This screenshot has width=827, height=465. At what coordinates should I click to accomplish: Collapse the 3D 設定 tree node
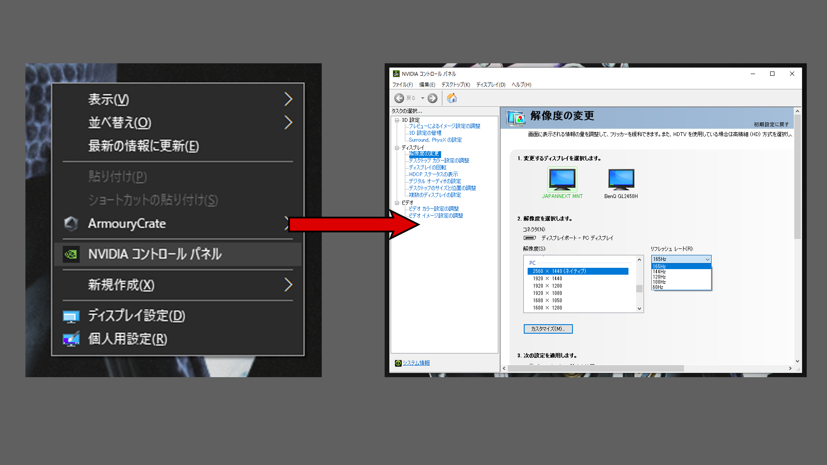point(397,120)
